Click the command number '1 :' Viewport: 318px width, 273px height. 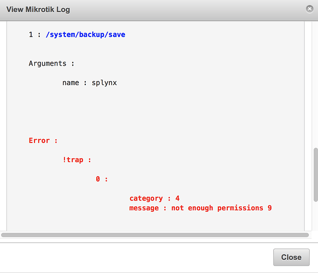pos(34,34)
